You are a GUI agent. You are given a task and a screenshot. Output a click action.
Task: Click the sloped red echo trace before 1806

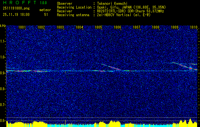pyautogui.click(x=111, y=67)
